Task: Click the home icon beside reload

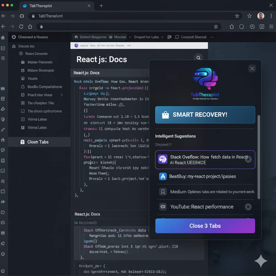Action: 30,27
